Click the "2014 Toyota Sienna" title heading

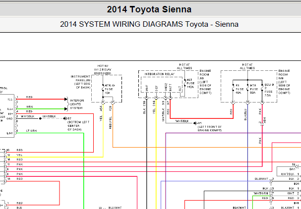tap(149, 9)
